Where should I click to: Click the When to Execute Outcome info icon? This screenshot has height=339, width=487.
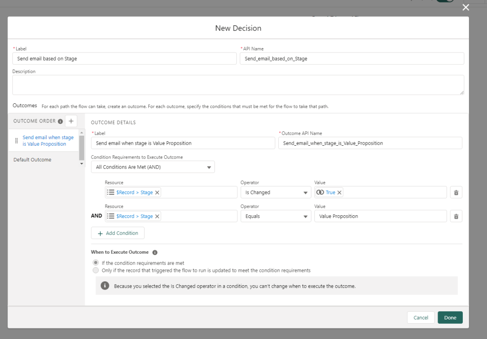point(155,252)
